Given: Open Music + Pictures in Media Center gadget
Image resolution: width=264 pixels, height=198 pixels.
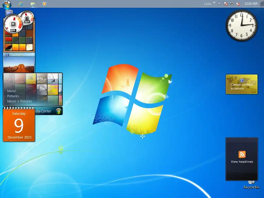Looking at the screenshot, I should (x=20, y=101).
